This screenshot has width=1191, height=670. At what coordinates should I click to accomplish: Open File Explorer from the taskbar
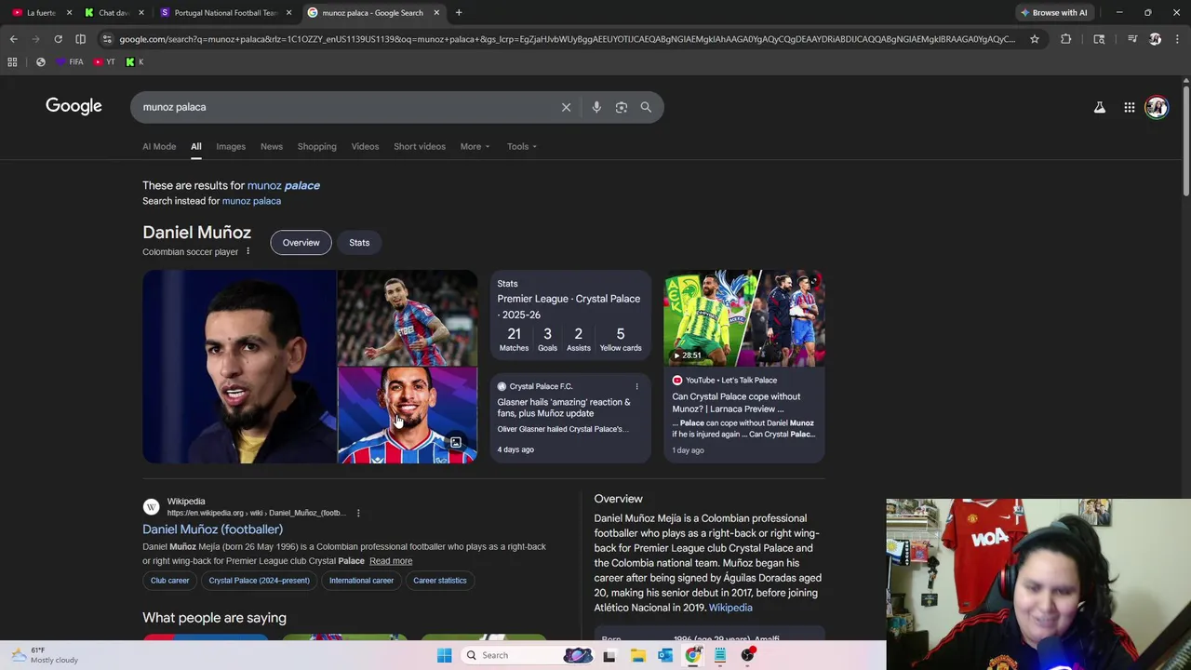[637, 655]
